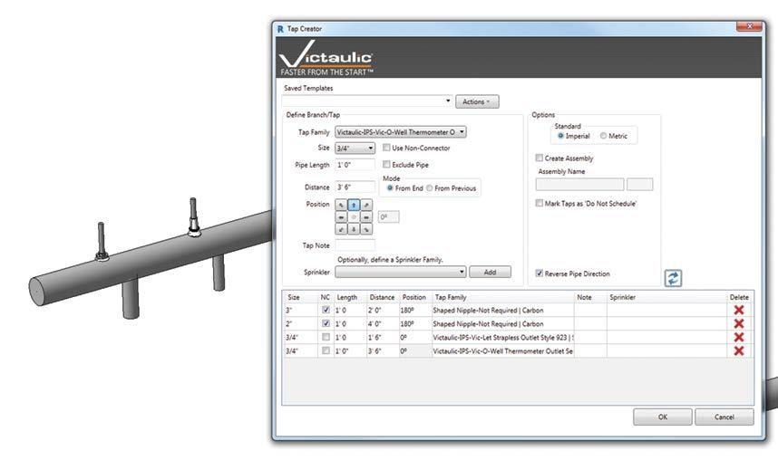The height and width of the screenshot is (470, 778).
Task: Click the 1' 6" distance cell
Action: coord(383,337)
